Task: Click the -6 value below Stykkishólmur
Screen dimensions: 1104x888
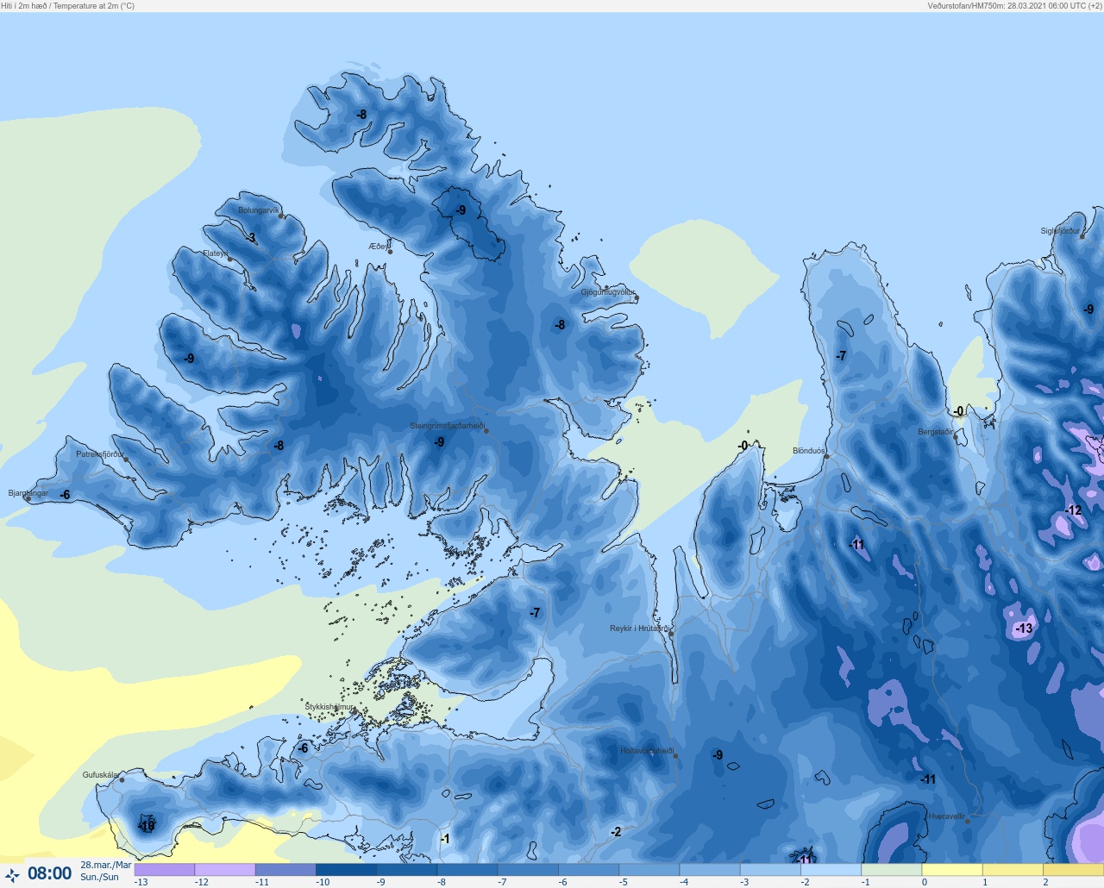Action: 303,748
